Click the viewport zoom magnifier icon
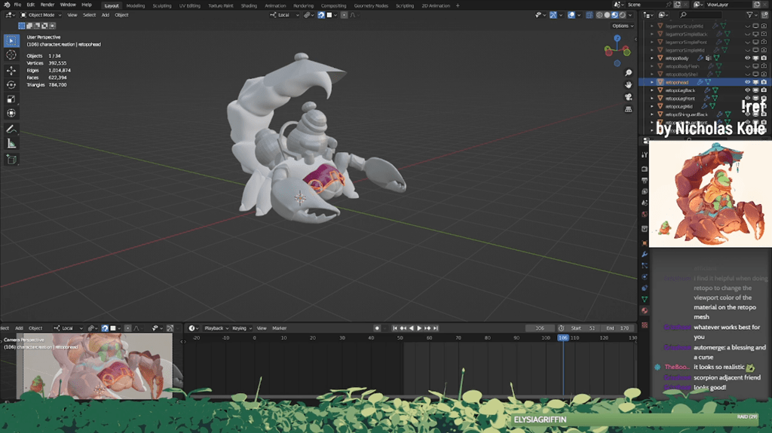772x433 pixels. [x=628, y=73]
